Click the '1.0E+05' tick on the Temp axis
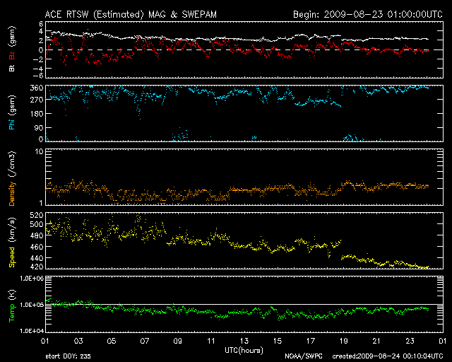452x362 pixels. pos(32,305)
